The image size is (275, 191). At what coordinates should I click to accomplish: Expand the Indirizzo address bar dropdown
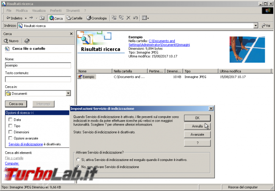pyautogui.click(x=256, y=26)
